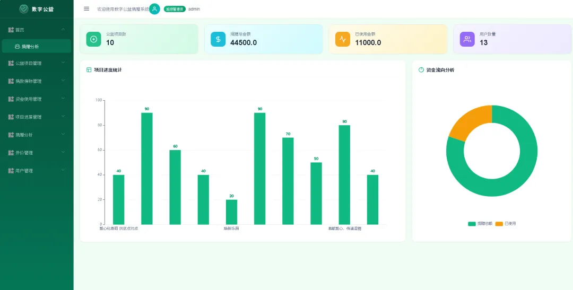Click the 数字公益 heart logo
The width and height of the screenshot is (573, 290).
24,9
